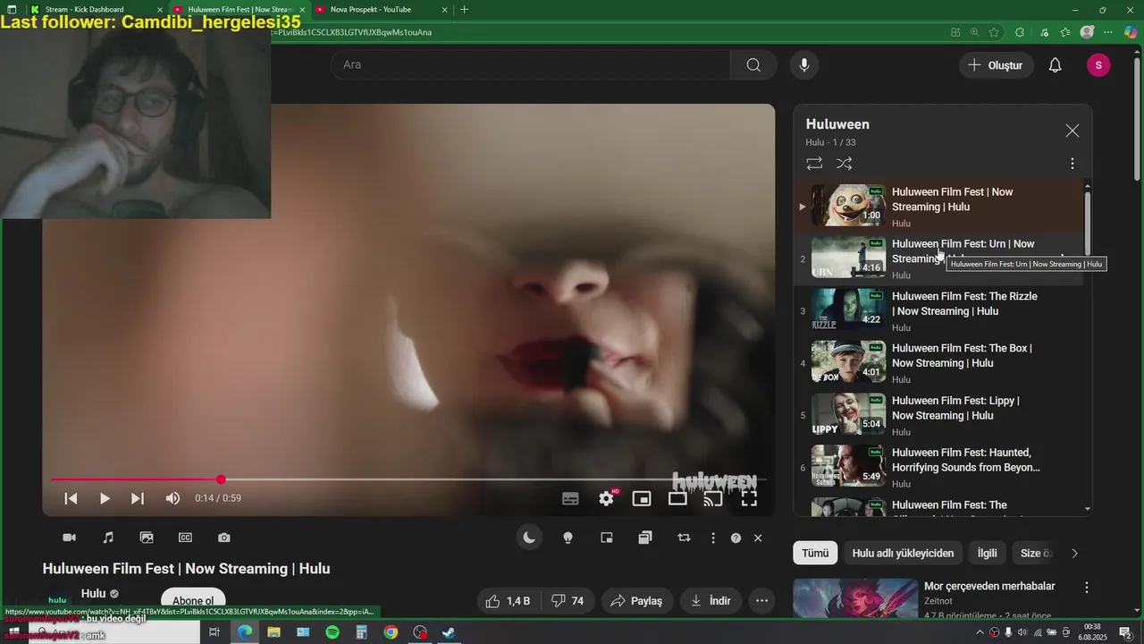1144x644 pixels.
Task: Enable theater mode view
Action: 677,499
